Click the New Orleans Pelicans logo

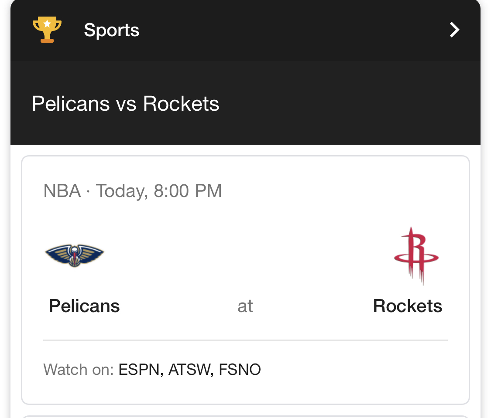pos(75,255)
